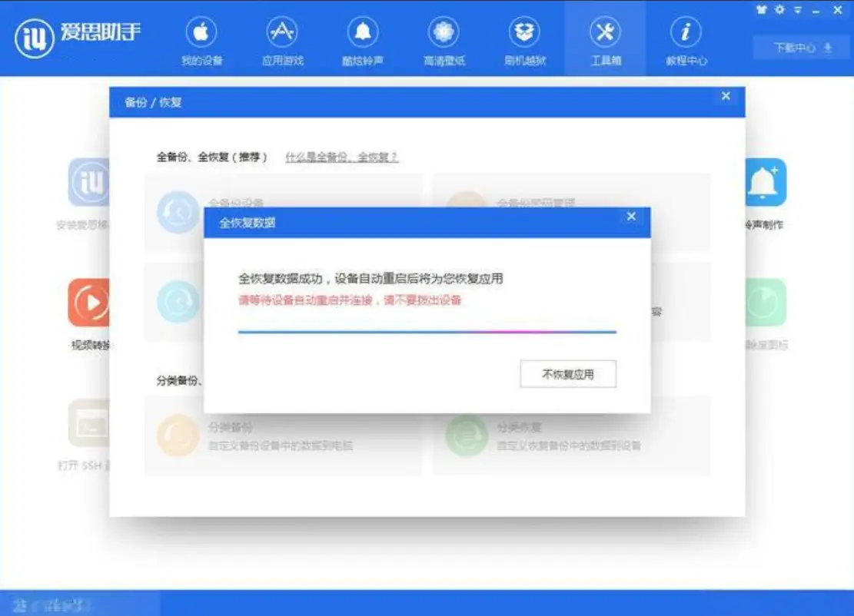Open 酷炫铃声 tab
The image size is (854, 616).
click(363, 41)
